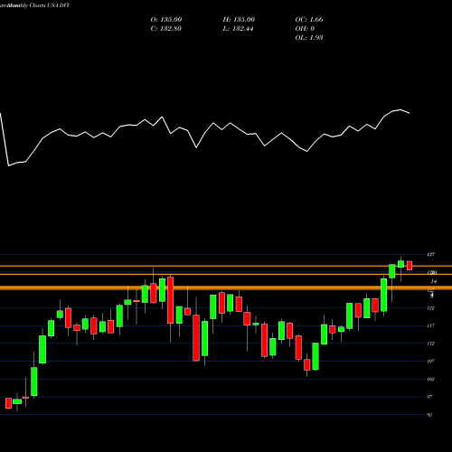Click the 97 price axis label

(x=429, y=397)
